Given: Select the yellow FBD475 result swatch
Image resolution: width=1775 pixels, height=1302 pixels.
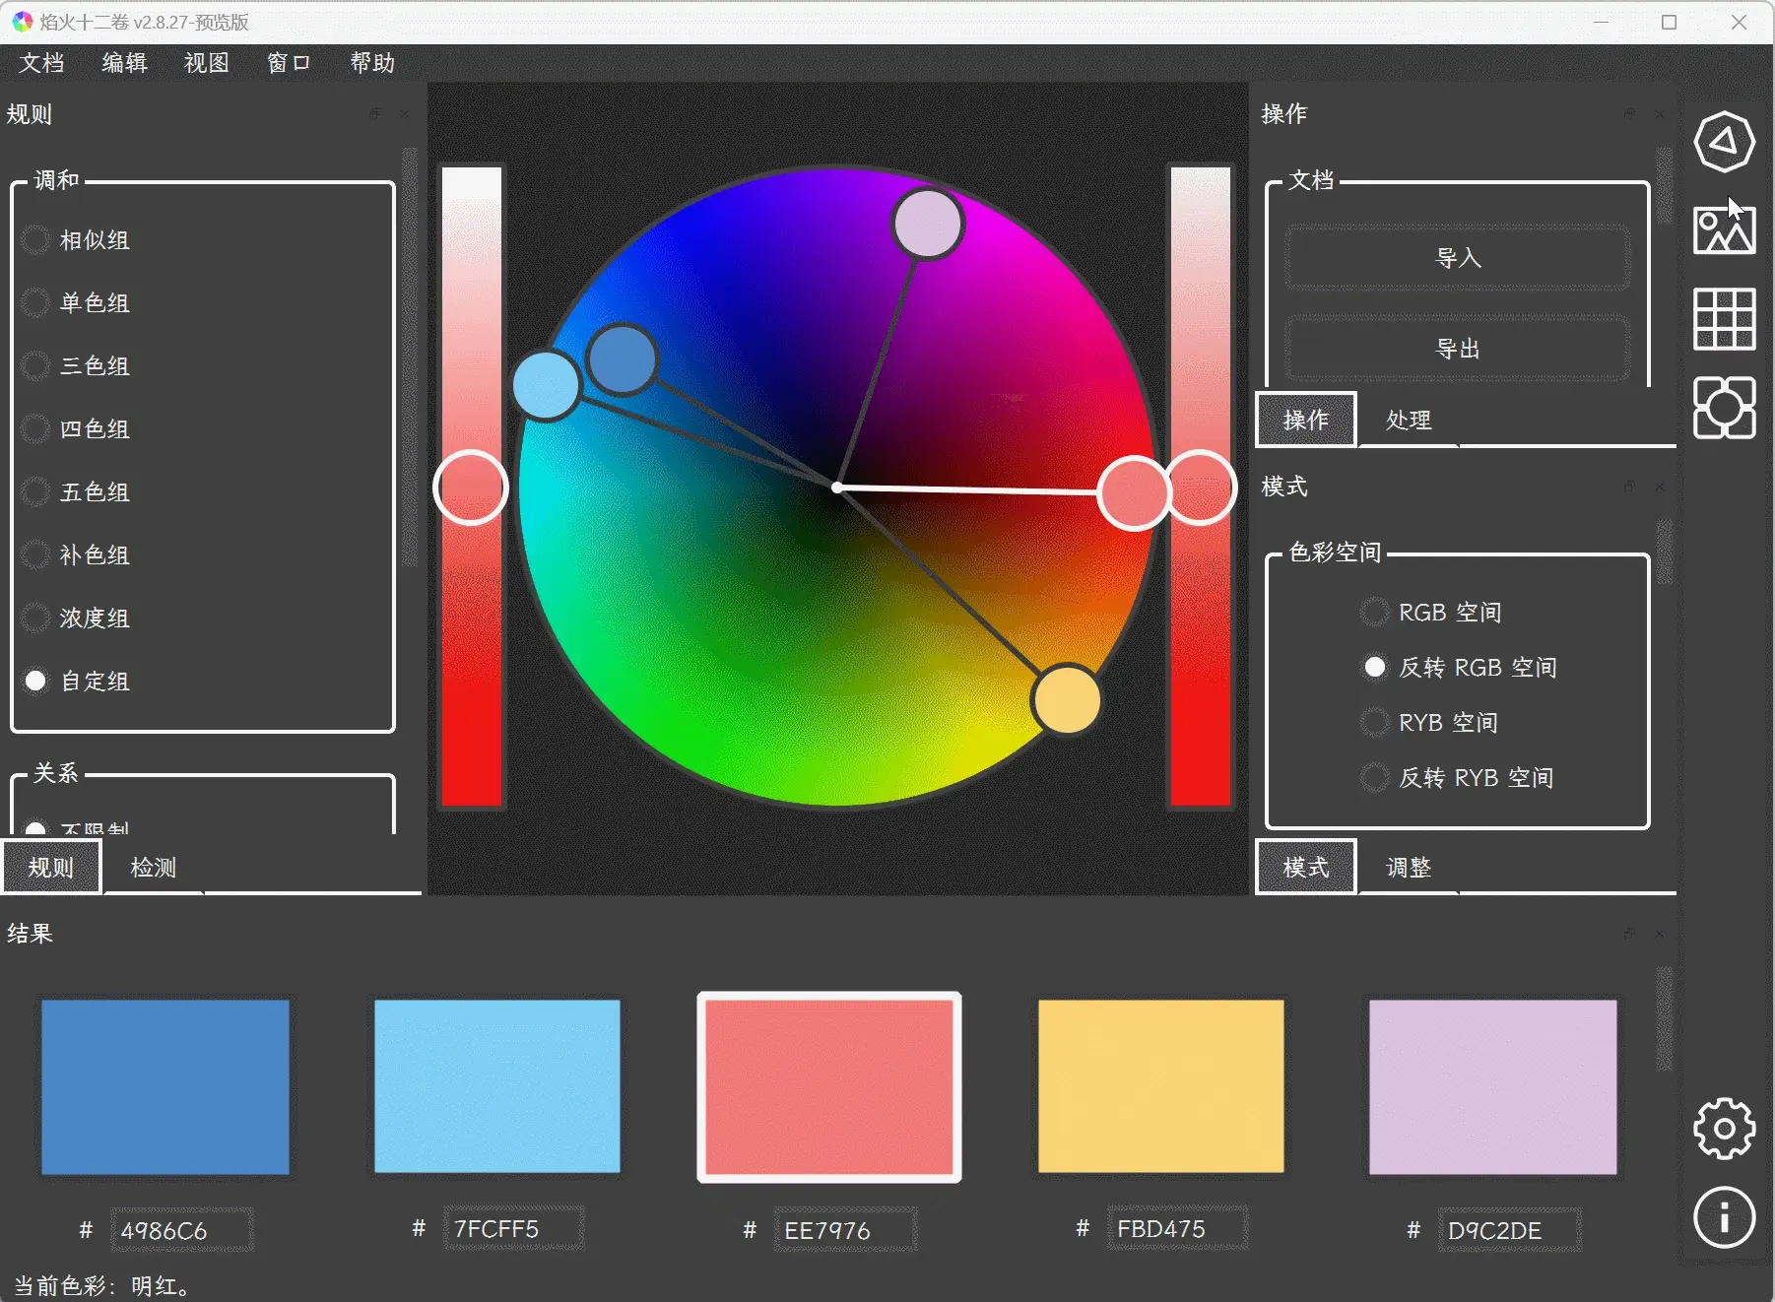Looking at the screenshot, I should [x=1160, y=1086].
